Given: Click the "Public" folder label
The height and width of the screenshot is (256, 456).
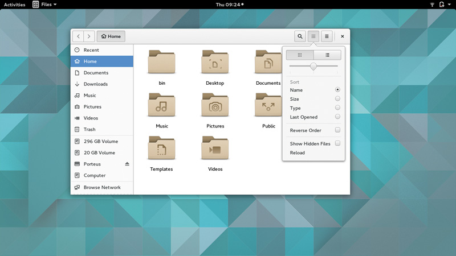Looking at the screenshot, I should (x=268, y=126).
